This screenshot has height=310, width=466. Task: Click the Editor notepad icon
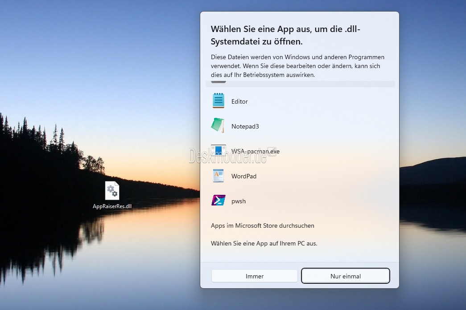pos(219,101)
